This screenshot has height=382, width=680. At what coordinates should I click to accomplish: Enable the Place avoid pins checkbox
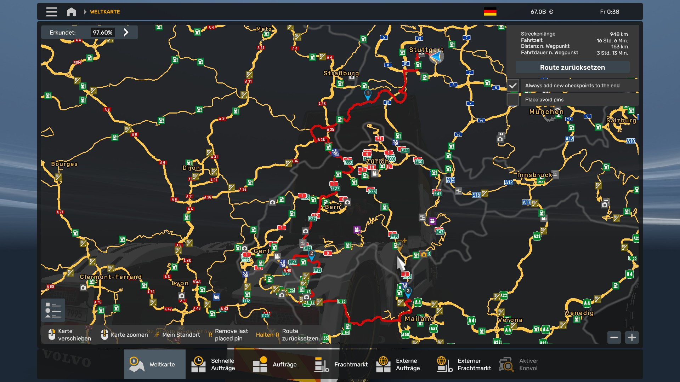[x=513, y=100]
